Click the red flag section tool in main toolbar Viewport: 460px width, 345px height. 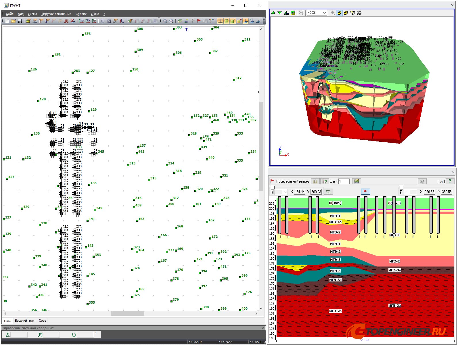click(199, 21)
